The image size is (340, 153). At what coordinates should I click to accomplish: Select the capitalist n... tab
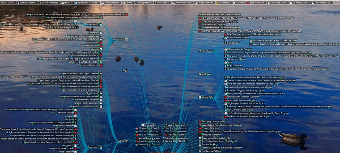click(144, 3)
